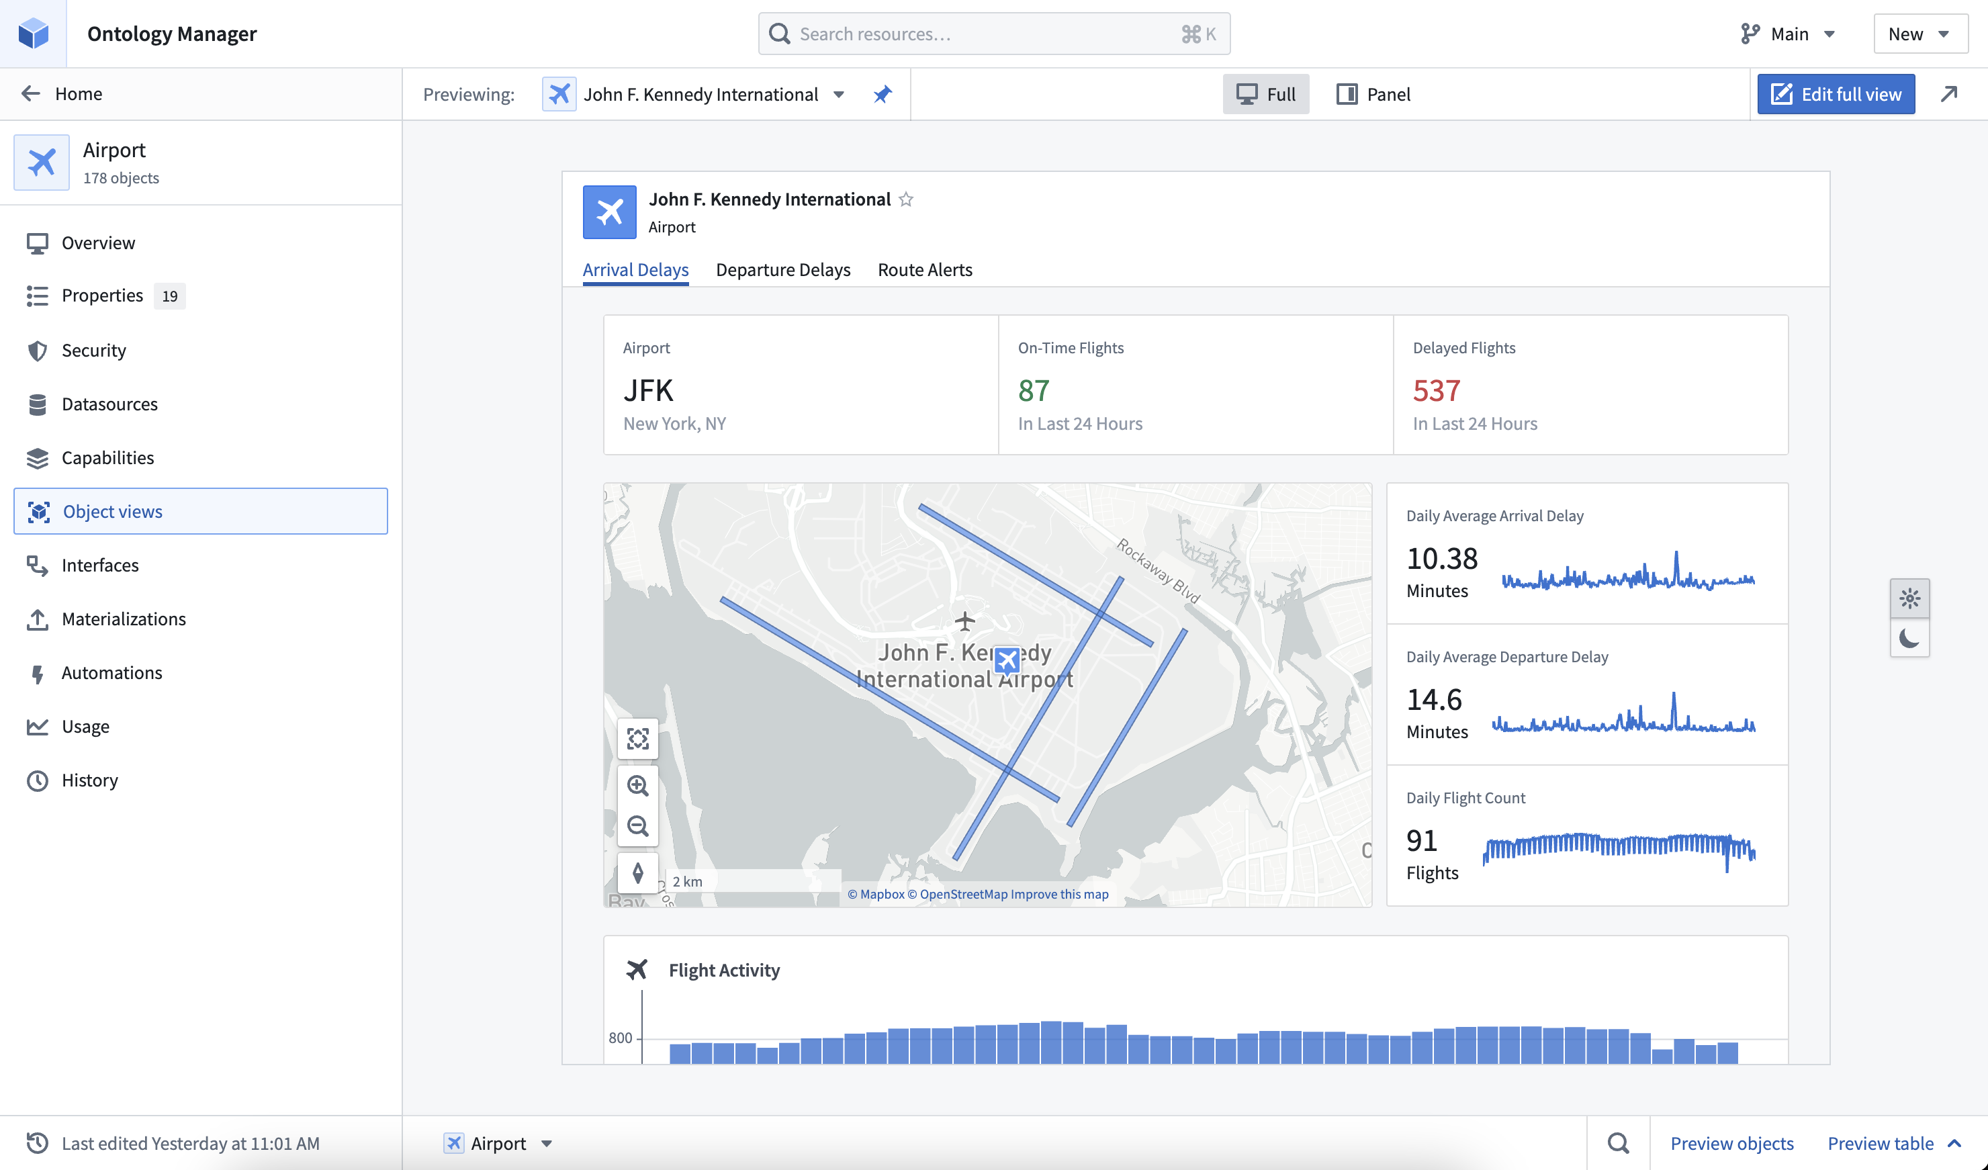Open view in new window arrow icon
This screenshot has height=1170, width=1988.
tap(1948, 94)
